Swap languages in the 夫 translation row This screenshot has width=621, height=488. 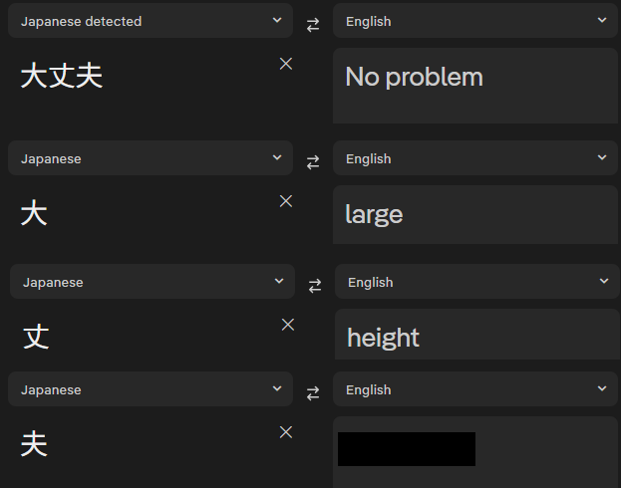point(313,393)
